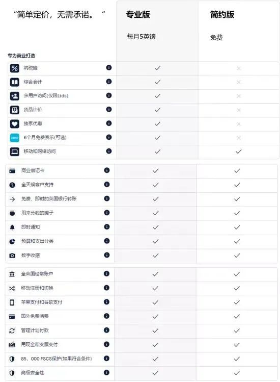Click the add-user icon for 多用户访问
280x382 pixels.
point(15,96)
